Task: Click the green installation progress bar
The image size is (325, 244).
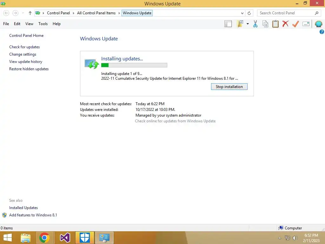Action: pyautogui.click(x=134, y=65)
